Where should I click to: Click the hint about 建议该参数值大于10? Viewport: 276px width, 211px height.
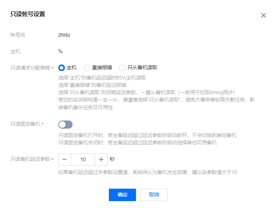(x=147, y=172)
